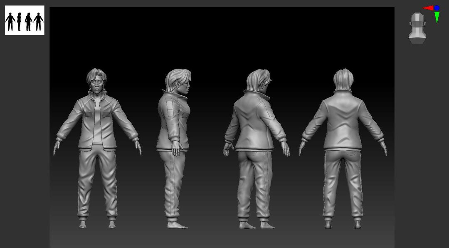449x248 pixels.
Task: Click the red arrow on the axis gizmo
Action: [x=428, y=7]
